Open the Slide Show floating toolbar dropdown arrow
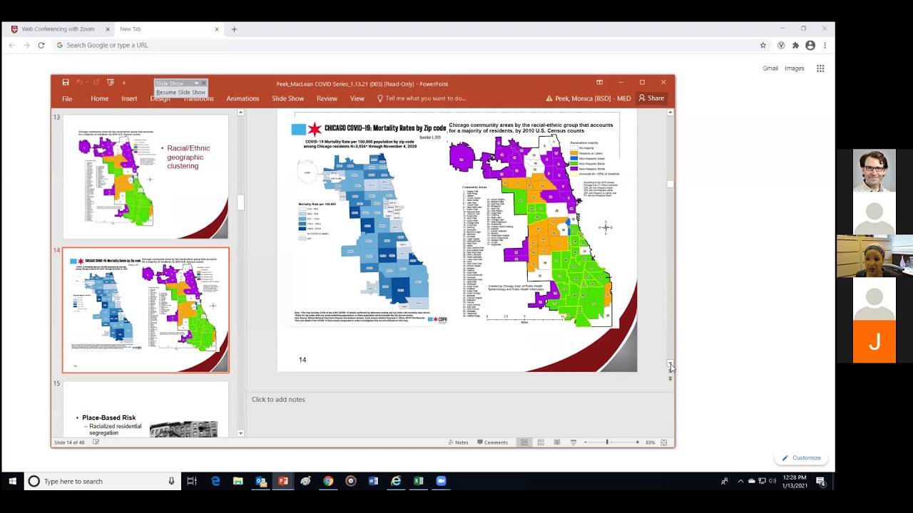 [x=196, y=83]
